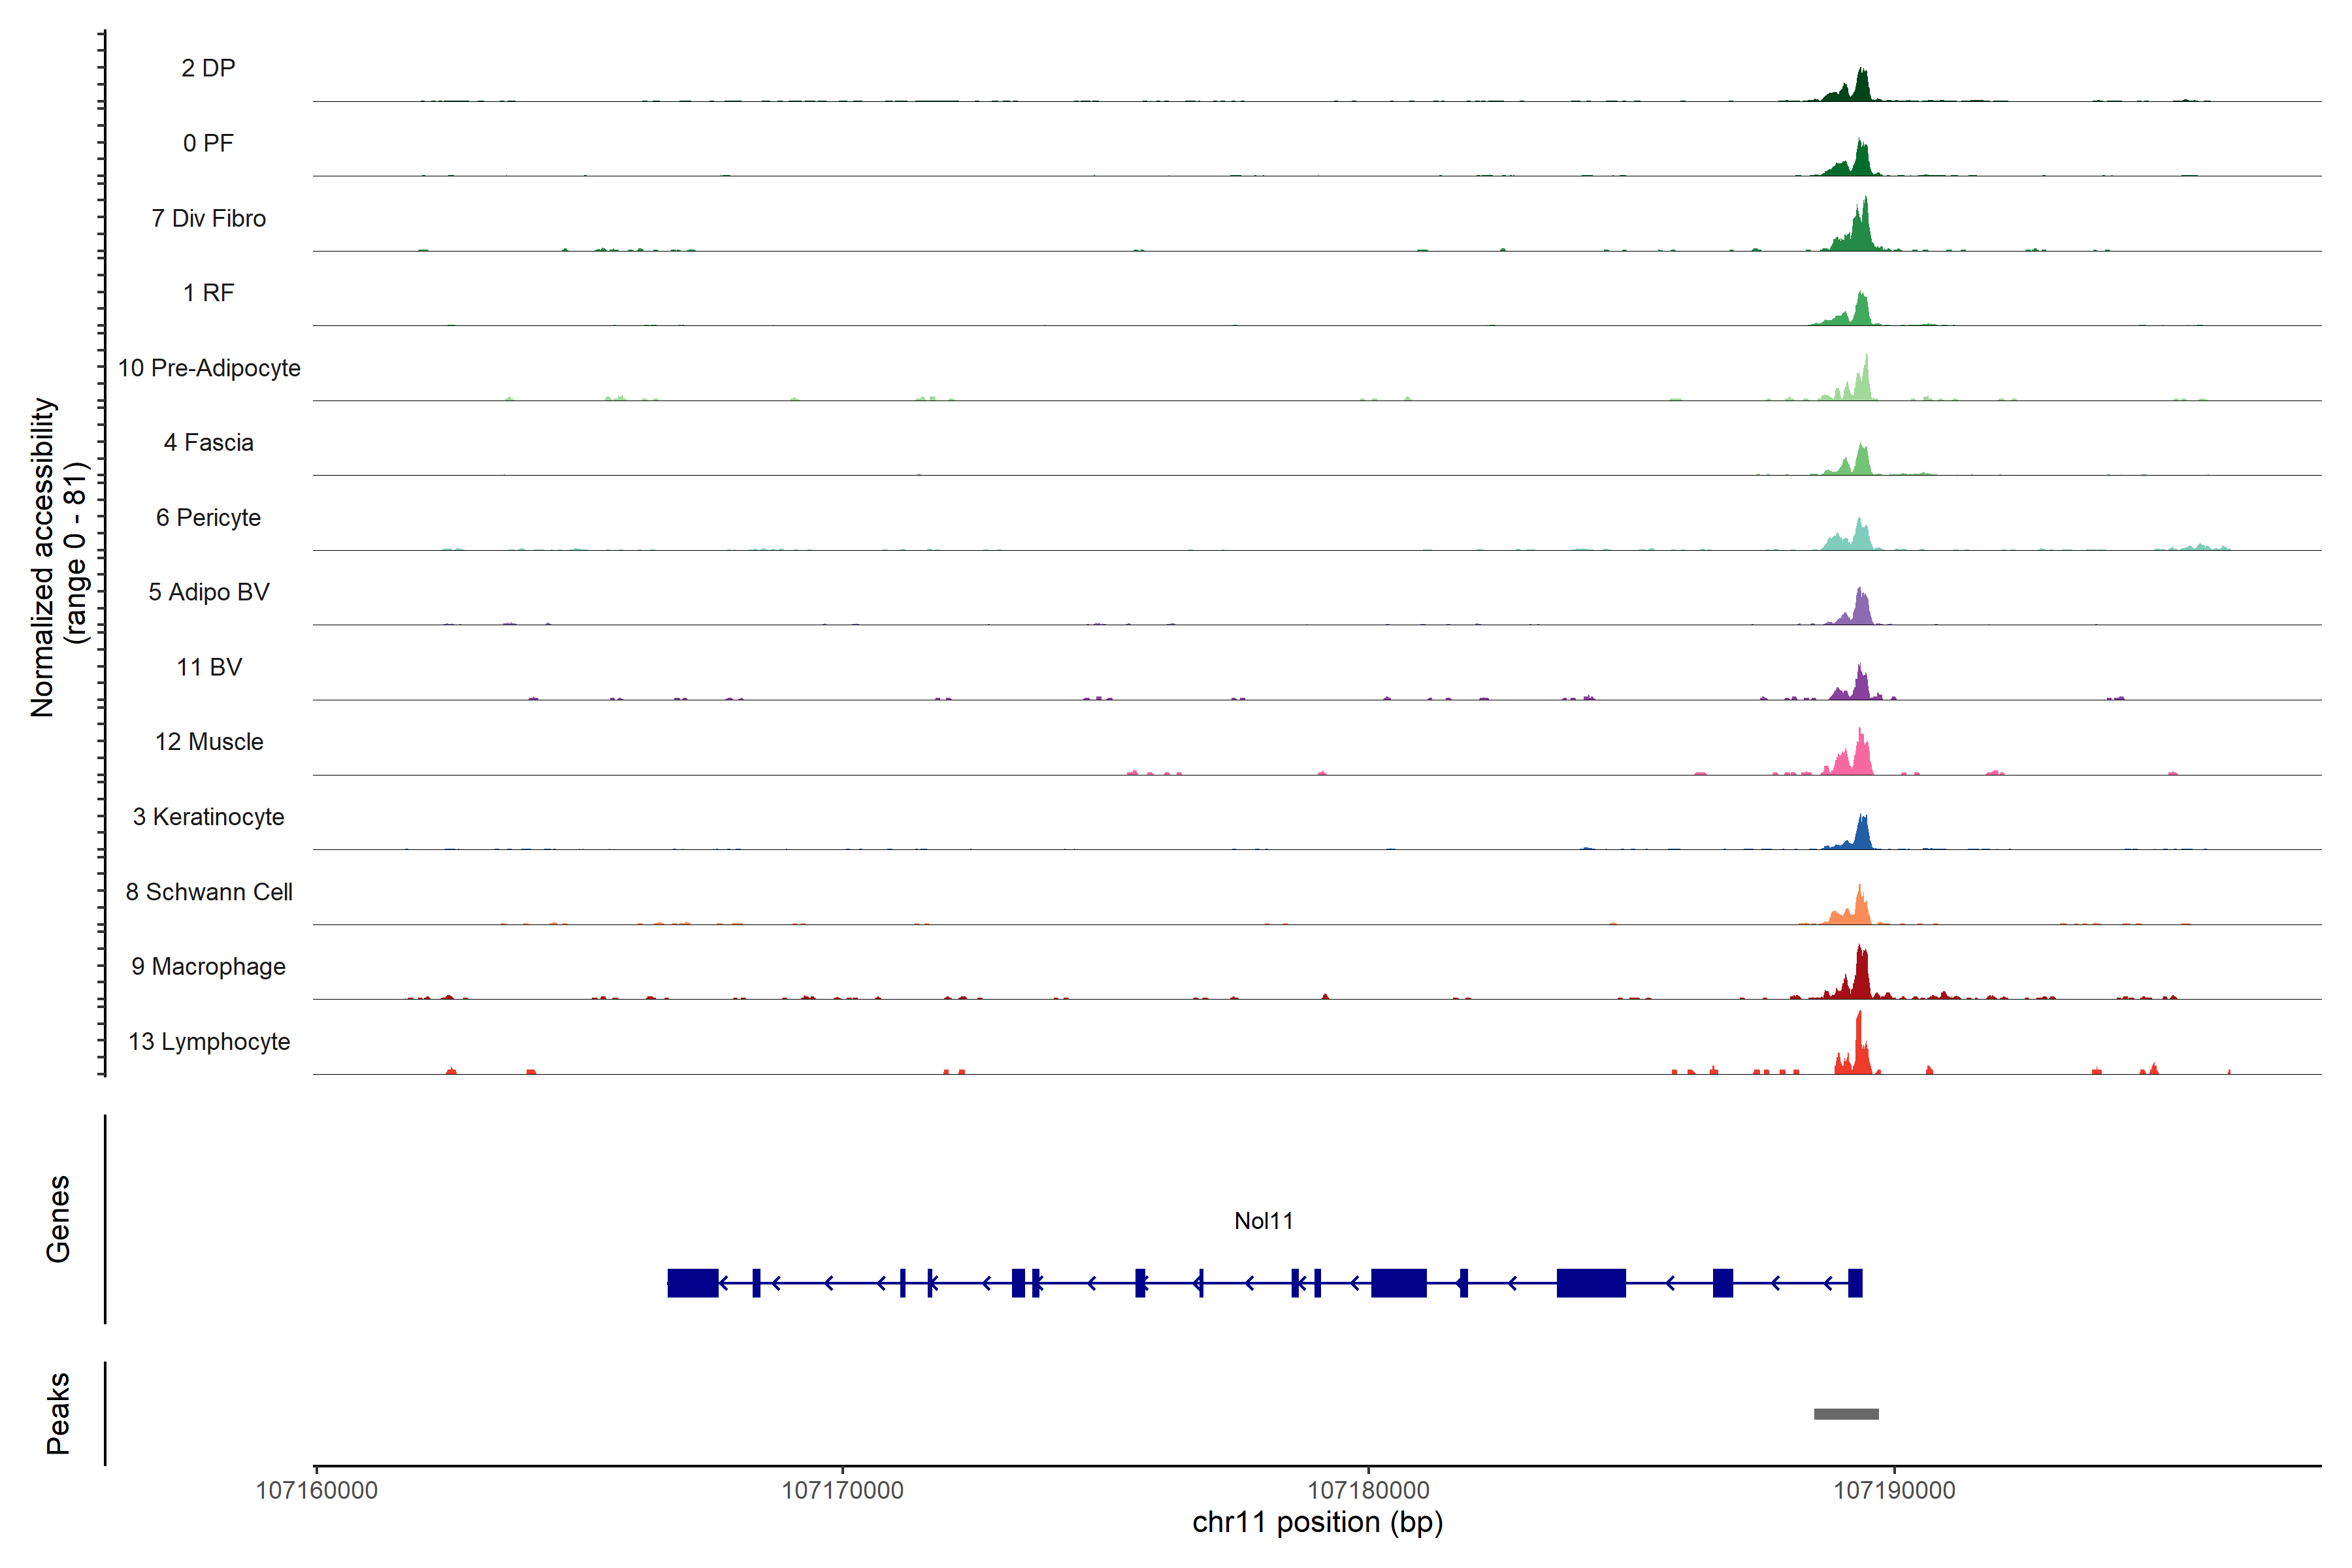Click the 107170000 axis tick label
The height and width of the screenshot is (1568, 2352).
(x=842, y=1490)
